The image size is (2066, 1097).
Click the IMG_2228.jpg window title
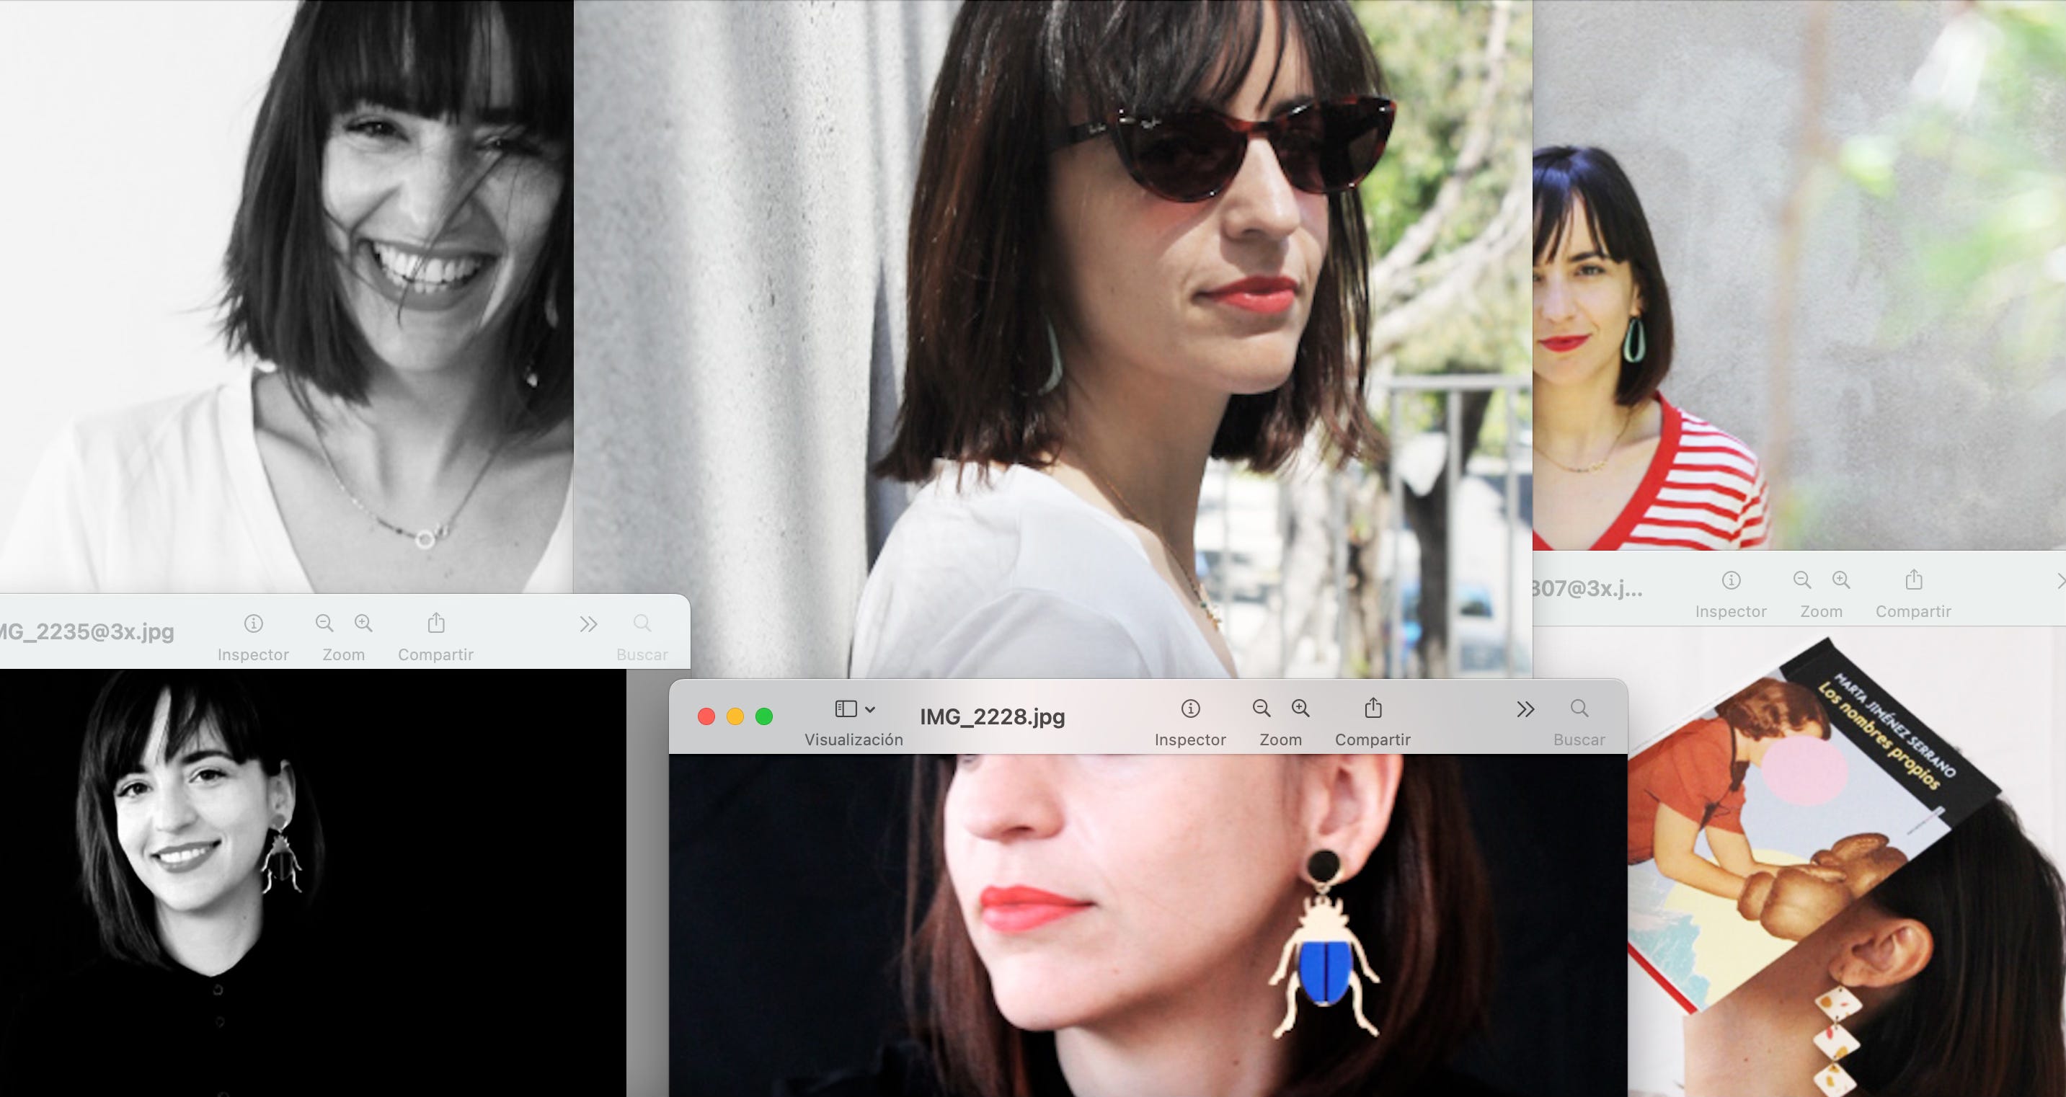pos(992,717)
